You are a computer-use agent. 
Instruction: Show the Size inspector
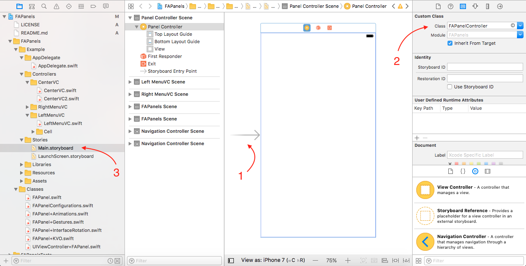[x=487, y=6]
